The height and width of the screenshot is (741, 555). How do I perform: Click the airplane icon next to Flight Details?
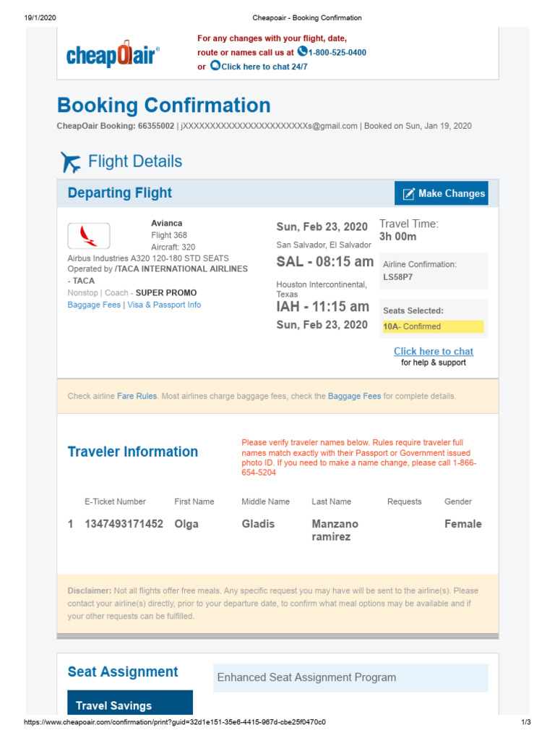tap(71, 162)
